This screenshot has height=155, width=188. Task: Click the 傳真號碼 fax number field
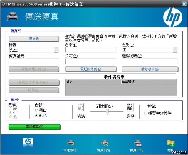pyautogui.click(x=34, y=61)
